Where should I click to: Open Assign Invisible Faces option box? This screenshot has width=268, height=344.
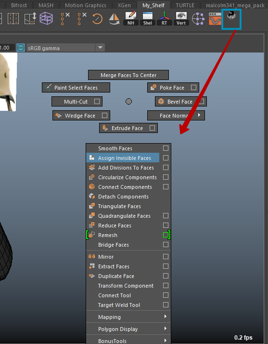click(x=166, y=158)
